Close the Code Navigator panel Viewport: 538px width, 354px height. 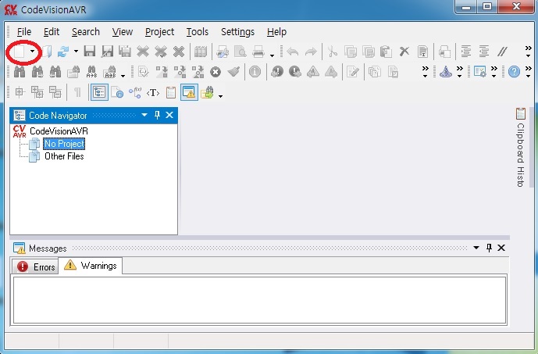pos(170,115)
